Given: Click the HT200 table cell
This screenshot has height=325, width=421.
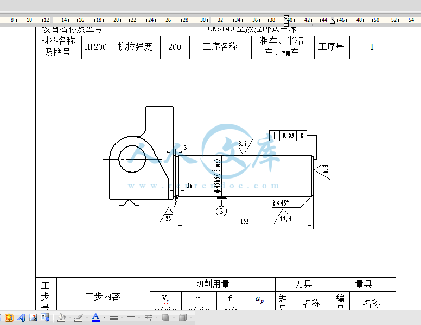Looking at the screenshot, I should point(96,47).
